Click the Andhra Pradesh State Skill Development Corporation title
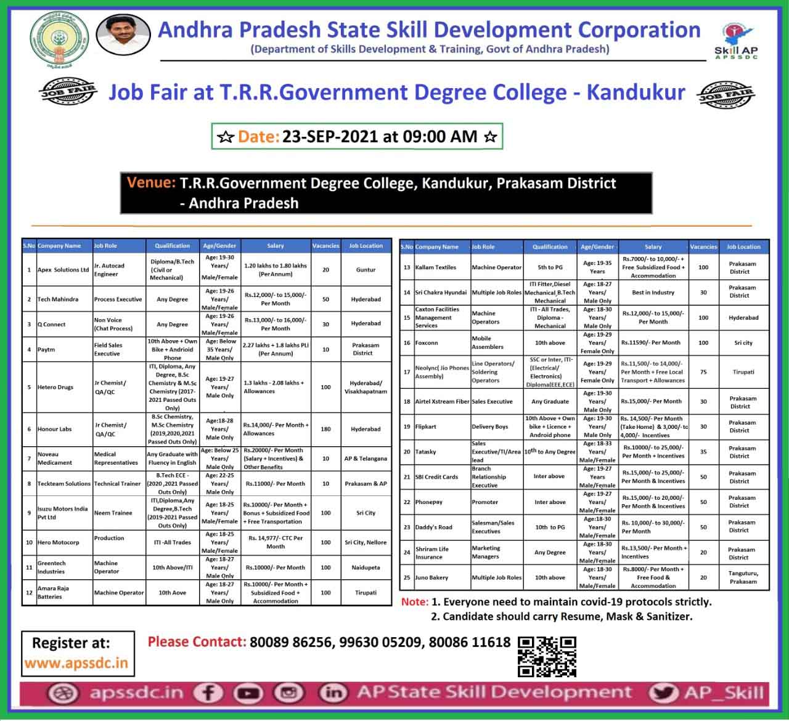 (x=429, y=30)
